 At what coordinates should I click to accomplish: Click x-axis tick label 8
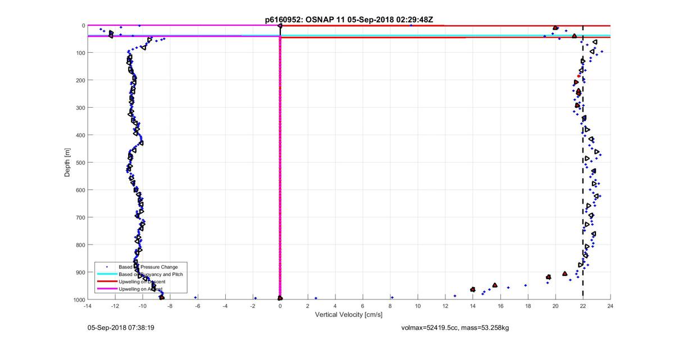[x=390, y=306]
